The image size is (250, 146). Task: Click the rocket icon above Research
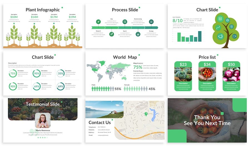coord(98,22)
